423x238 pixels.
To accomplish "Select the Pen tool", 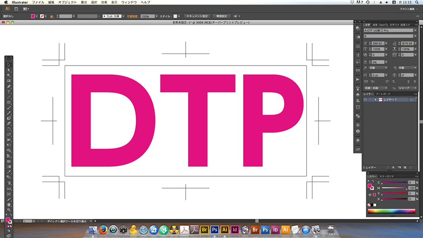I will 8,86.
